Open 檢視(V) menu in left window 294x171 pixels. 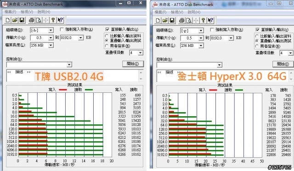[x=27, y=12]
